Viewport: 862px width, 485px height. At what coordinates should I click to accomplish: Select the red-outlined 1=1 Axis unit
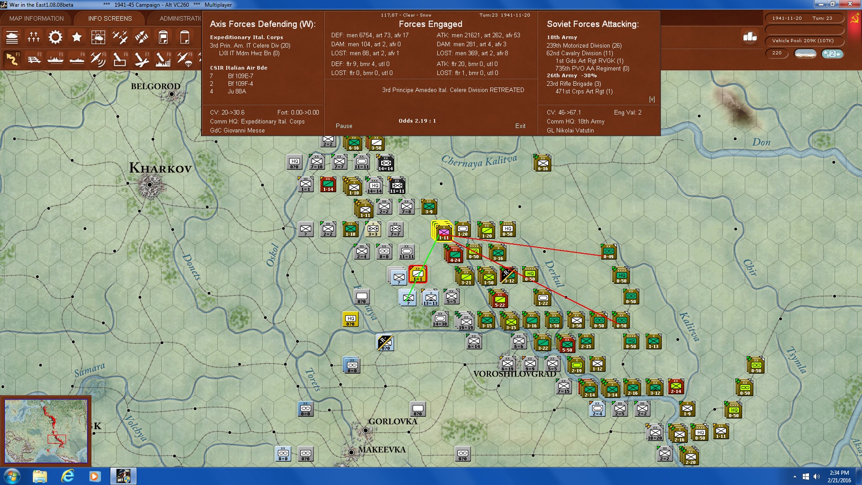418,274
